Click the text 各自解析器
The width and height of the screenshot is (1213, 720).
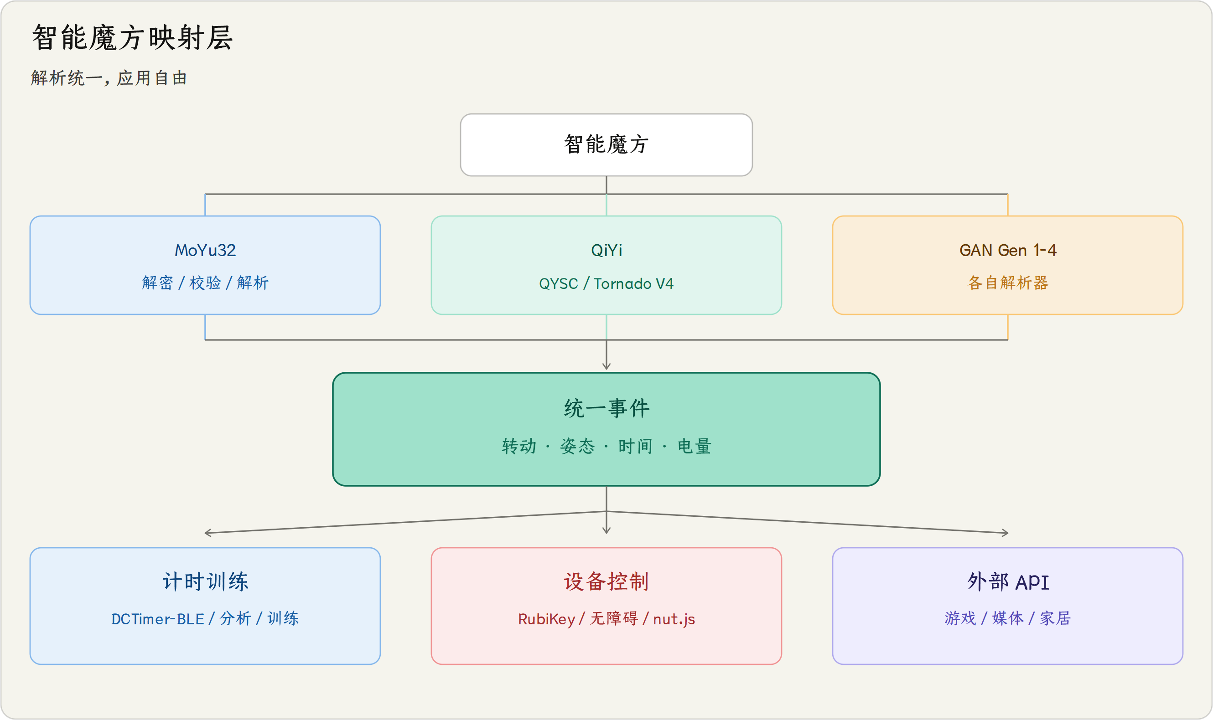(1008, 283)
